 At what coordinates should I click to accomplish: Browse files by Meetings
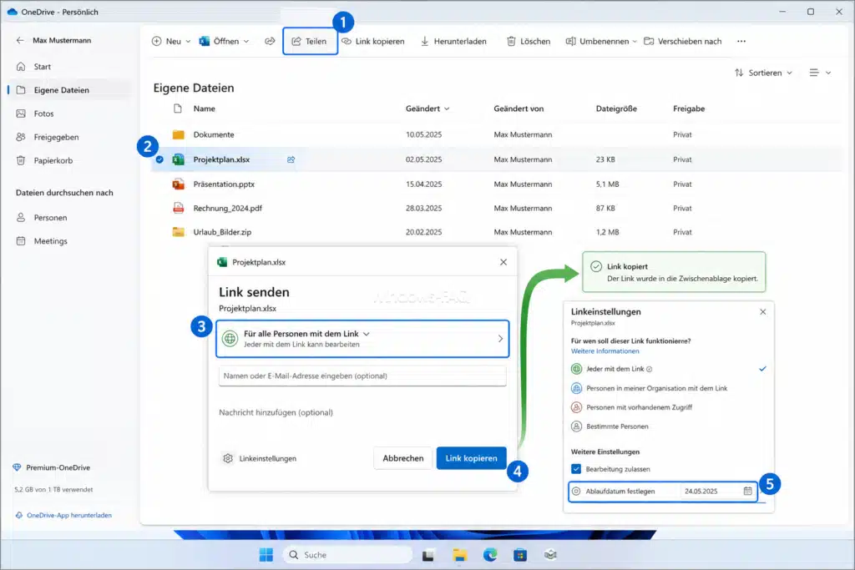pos(43,241)
